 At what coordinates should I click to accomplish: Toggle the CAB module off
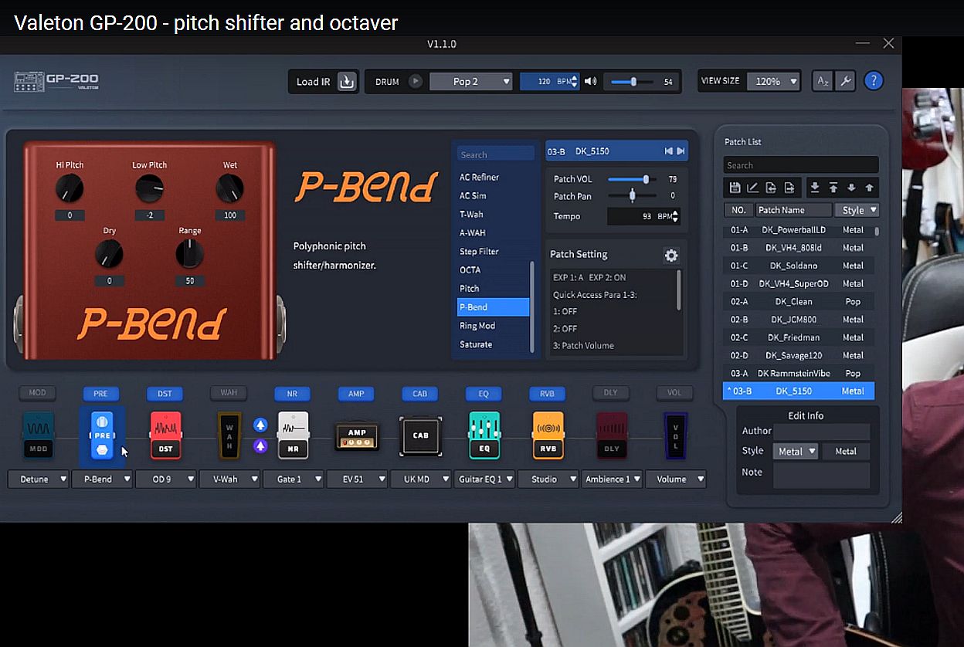419,394
